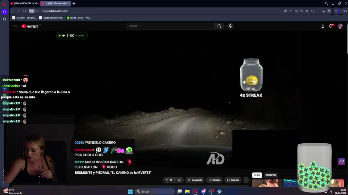This screenshot has height=195, width=348.
Task: Show site security padlock info
Action: tap(38, 11)
